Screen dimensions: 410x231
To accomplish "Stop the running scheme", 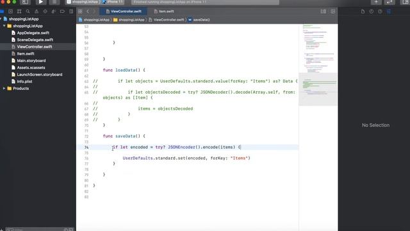I will point(54,2).
